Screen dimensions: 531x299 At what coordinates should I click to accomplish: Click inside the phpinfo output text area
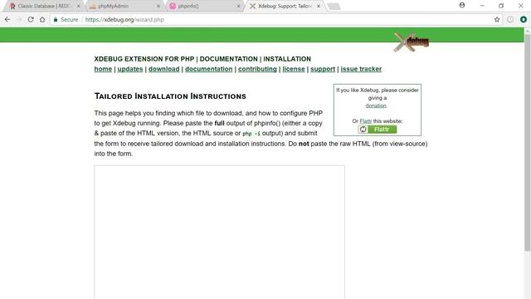pyautogui.click(x=219, y=233)
